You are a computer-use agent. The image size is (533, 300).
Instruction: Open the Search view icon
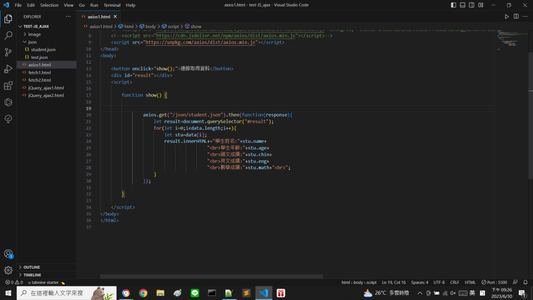[8, 35]
